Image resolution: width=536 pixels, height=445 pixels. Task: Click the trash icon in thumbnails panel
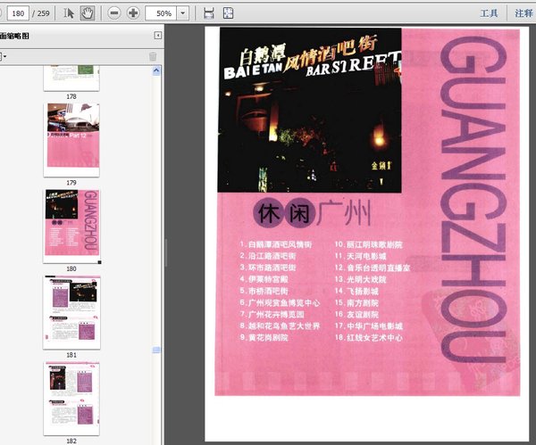(153, 56)
